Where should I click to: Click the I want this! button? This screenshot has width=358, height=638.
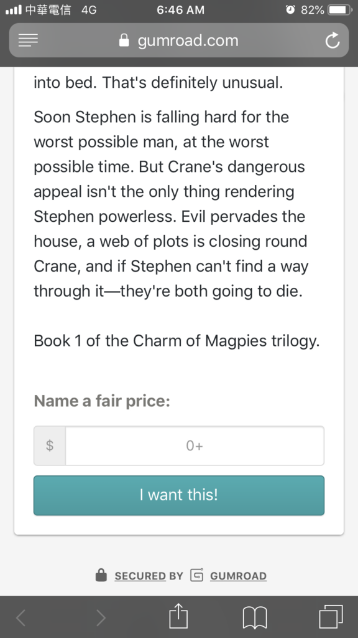pyautogui.click(x=179, y=495)
